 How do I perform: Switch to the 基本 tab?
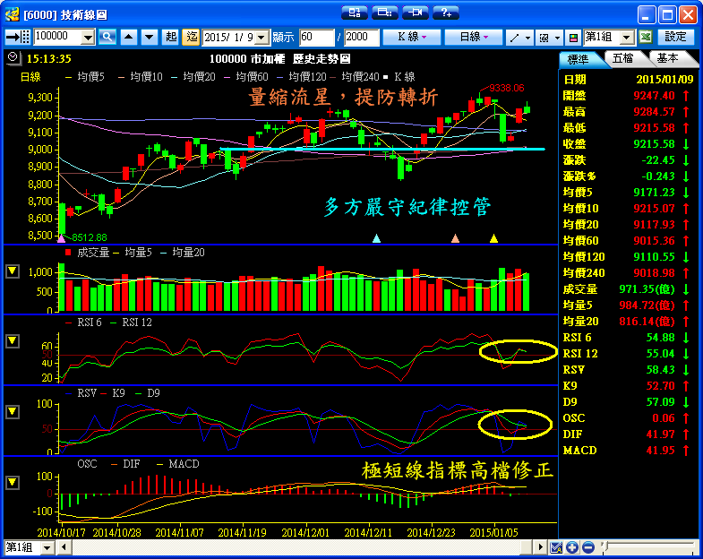click(668, 58)
